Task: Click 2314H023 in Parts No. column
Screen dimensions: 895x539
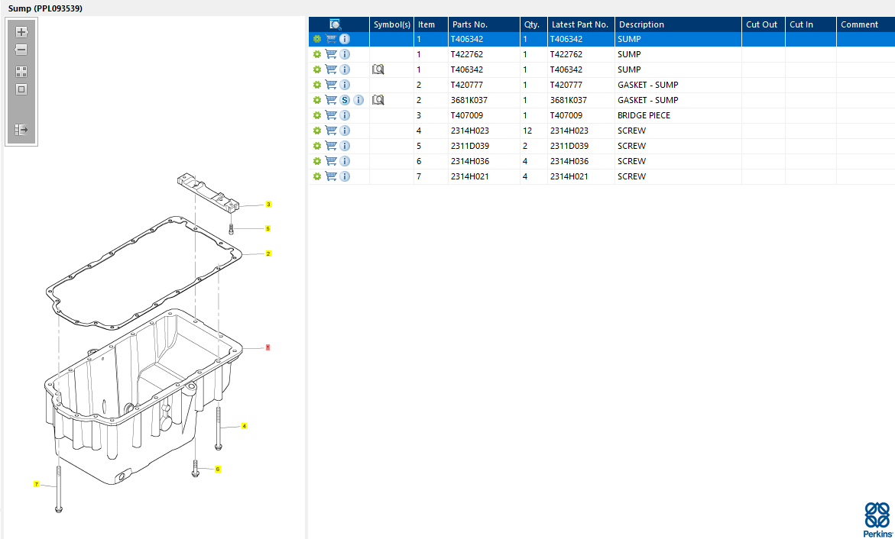Action: (x=470, y=131)
